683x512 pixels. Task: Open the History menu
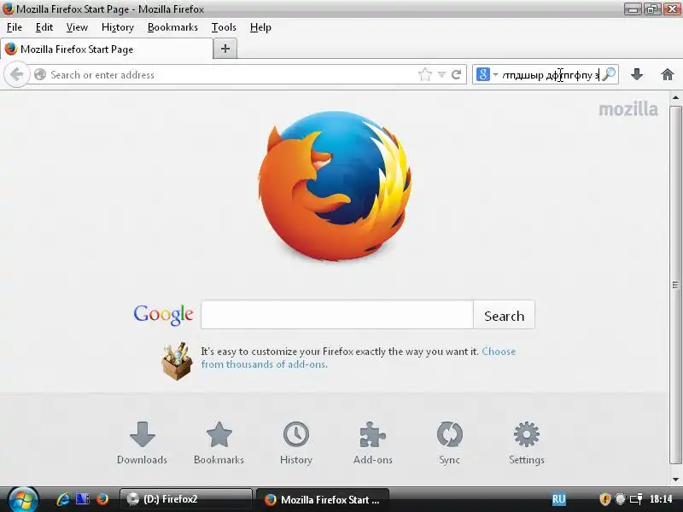(118, 27)
